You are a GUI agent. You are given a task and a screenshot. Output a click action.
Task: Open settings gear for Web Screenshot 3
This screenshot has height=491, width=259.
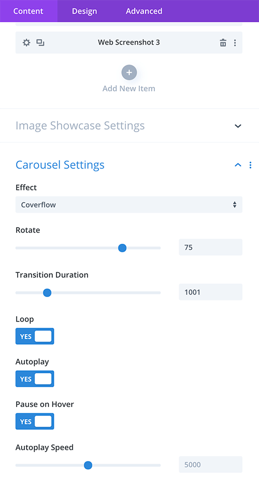[26, 43]
